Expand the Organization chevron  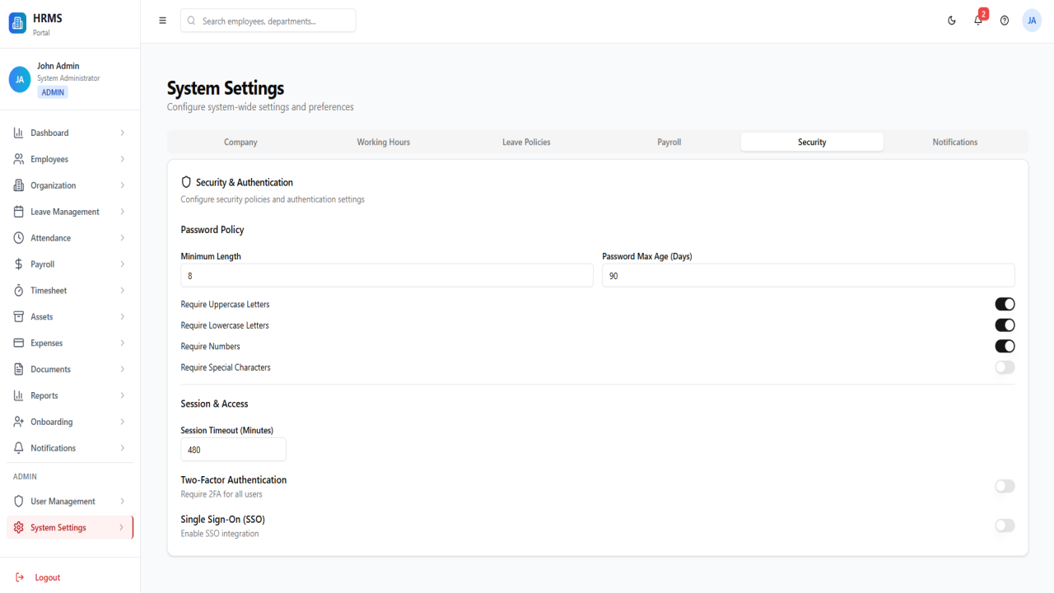tap(122, 185)
